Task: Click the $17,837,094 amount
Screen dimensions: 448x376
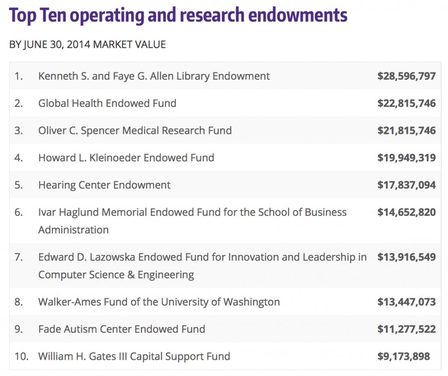Action: 406,185
